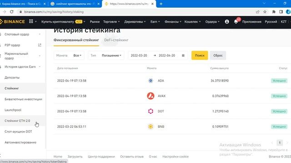Open P2P order external link icon

[x=40, y=45]
